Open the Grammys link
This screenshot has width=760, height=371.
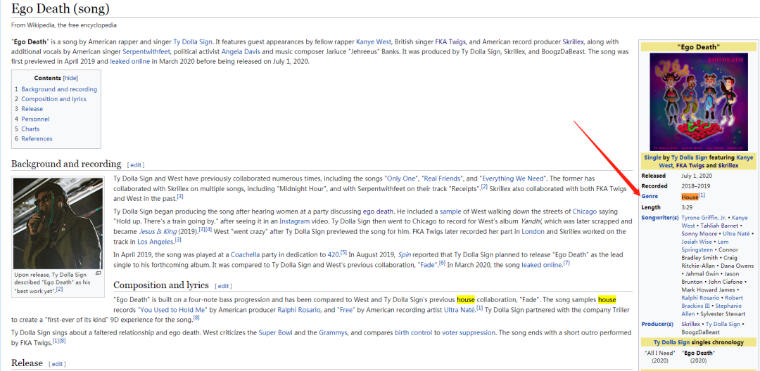333,333
